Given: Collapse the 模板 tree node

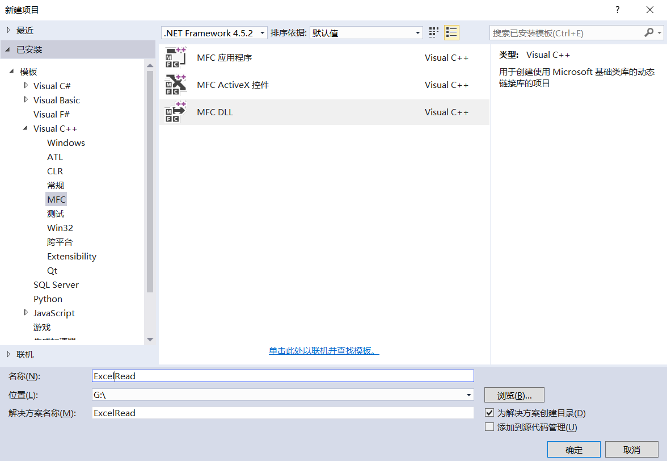Looking at the screenshot, I should point(11,71).
